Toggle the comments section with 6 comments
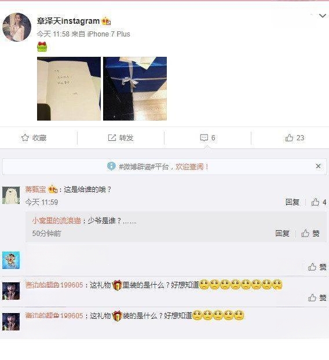The image size is (329, 360). pos(207,138)
